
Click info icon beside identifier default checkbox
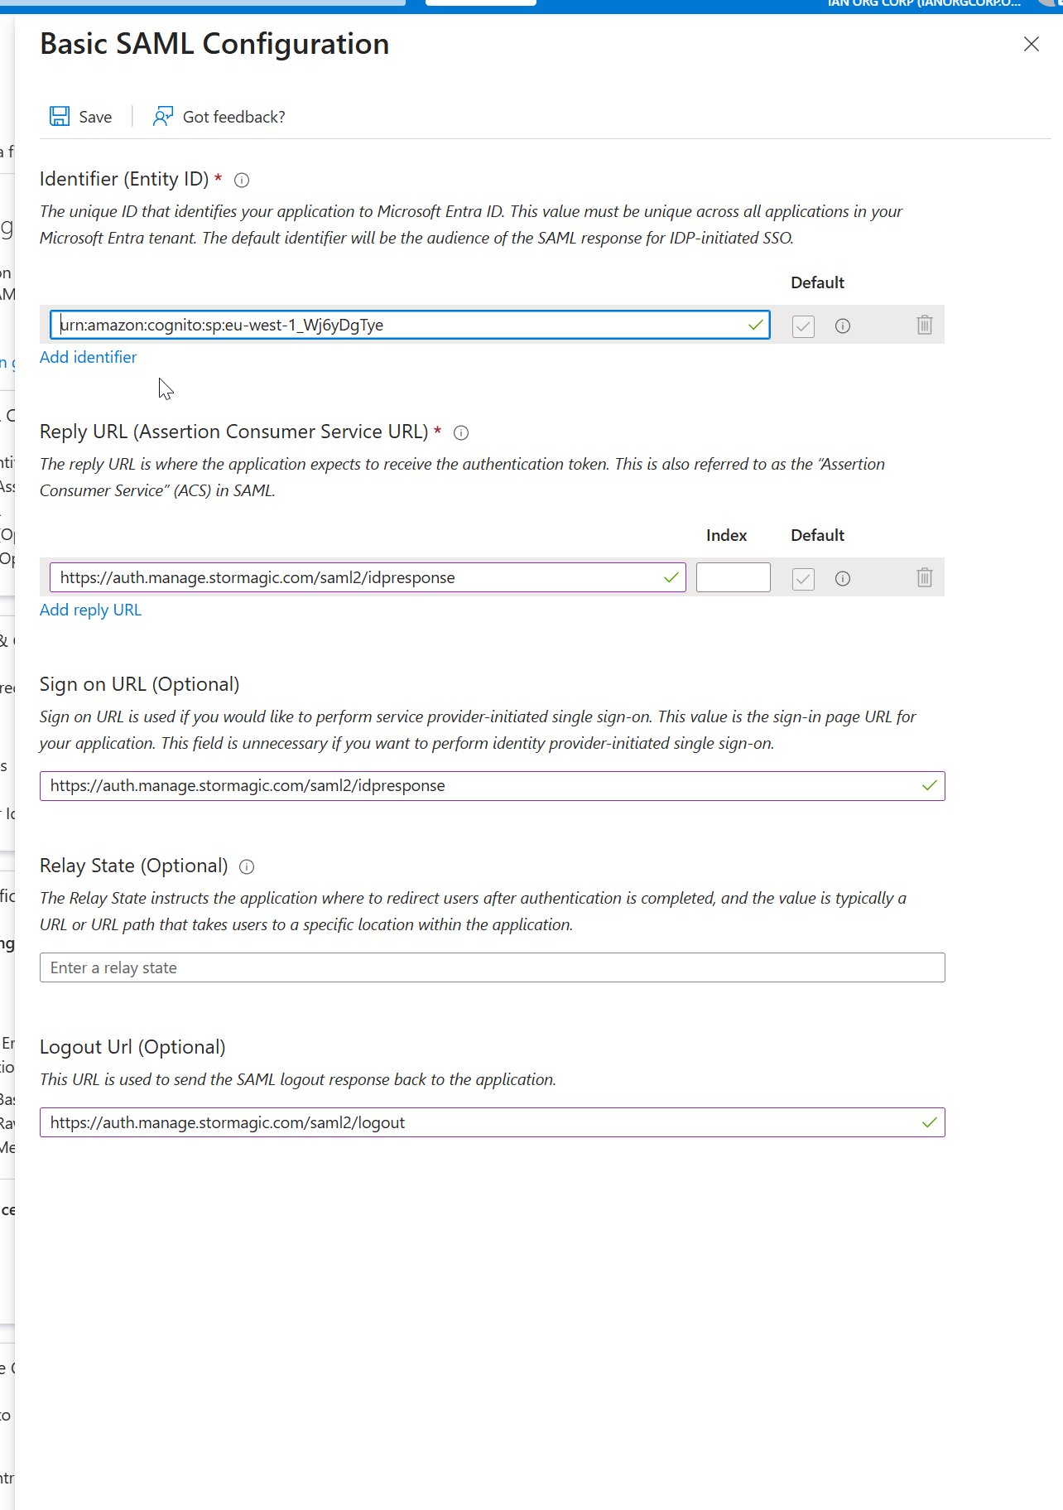pyautogui.click(x=843, y=326)
